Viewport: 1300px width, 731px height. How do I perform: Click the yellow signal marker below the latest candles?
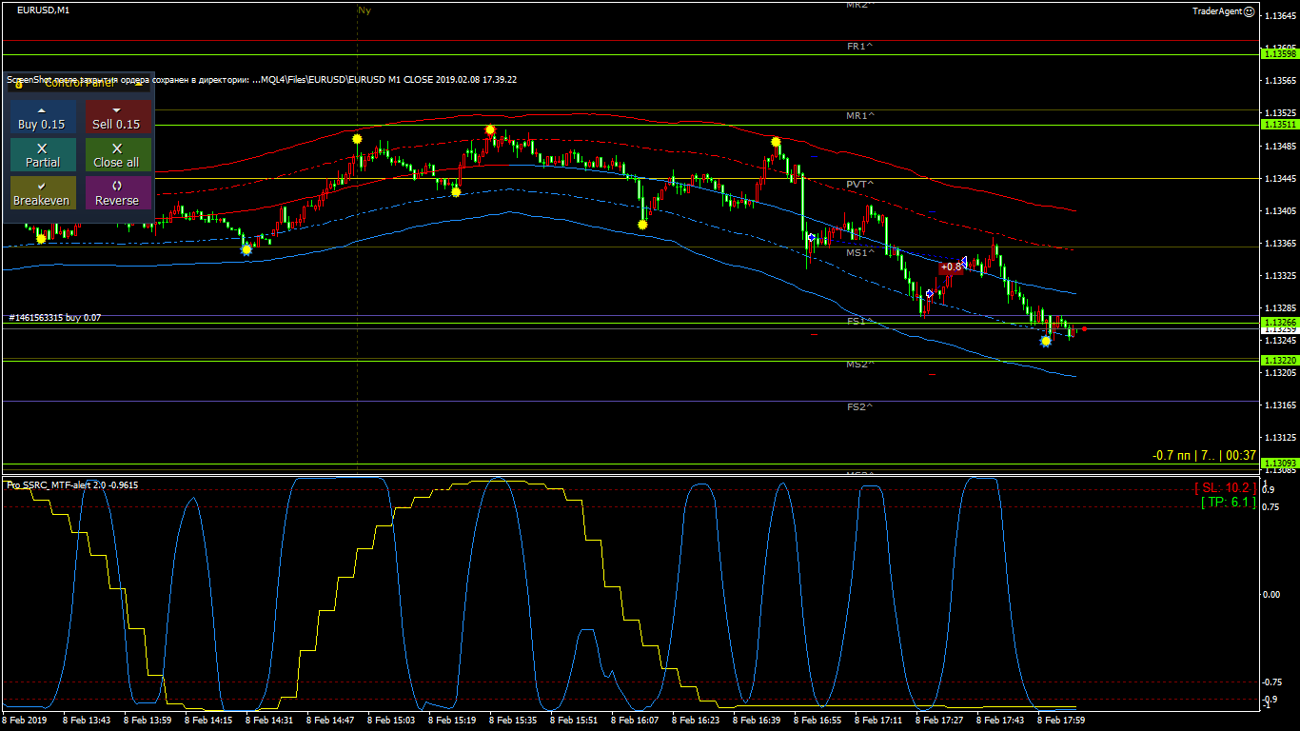1046,341
